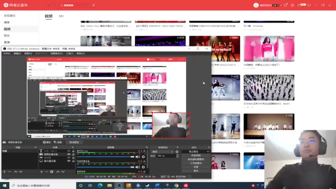This screenshot has width=336, height=189.
Task: Toggle visibility of the display capture source
Action: pos(69,161)
